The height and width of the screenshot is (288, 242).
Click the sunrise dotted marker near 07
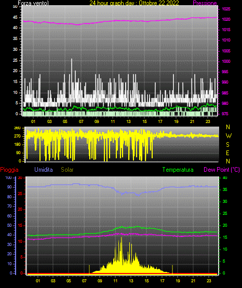pyautogui.click(x=89, y=269)
